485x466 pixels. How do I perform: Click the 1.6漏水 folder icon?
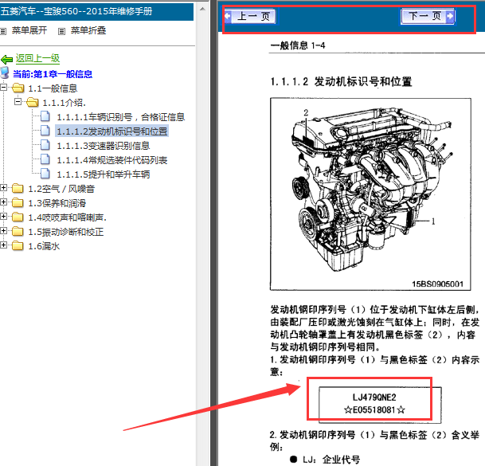click(x=18, y=245)
